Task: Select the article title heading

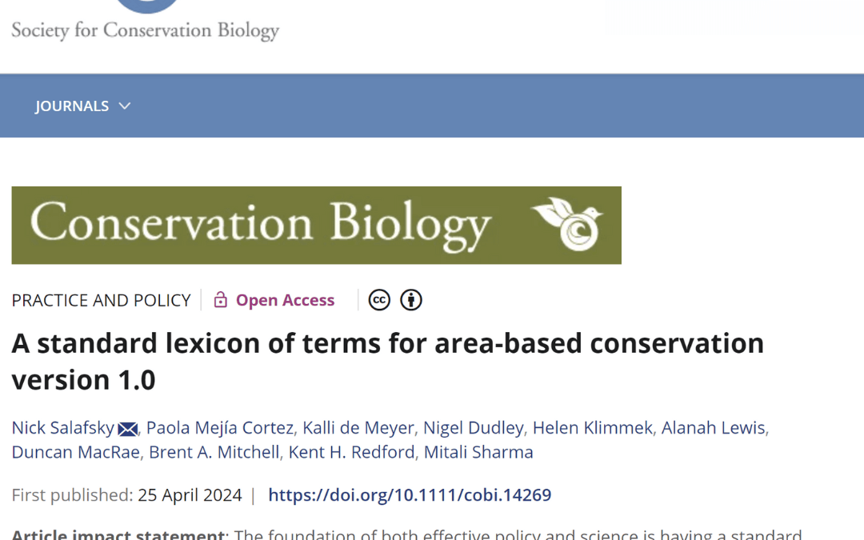Action: pyautogui.click(x=386, y=360)
